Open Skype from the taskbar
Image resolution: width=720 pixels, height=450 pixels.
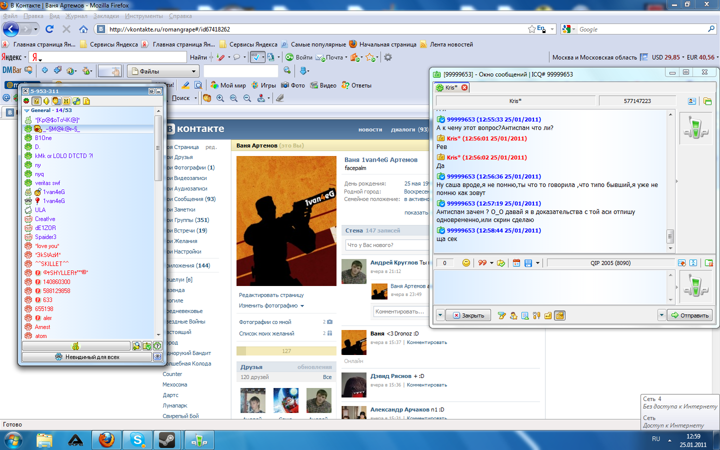tap(137, 440)
